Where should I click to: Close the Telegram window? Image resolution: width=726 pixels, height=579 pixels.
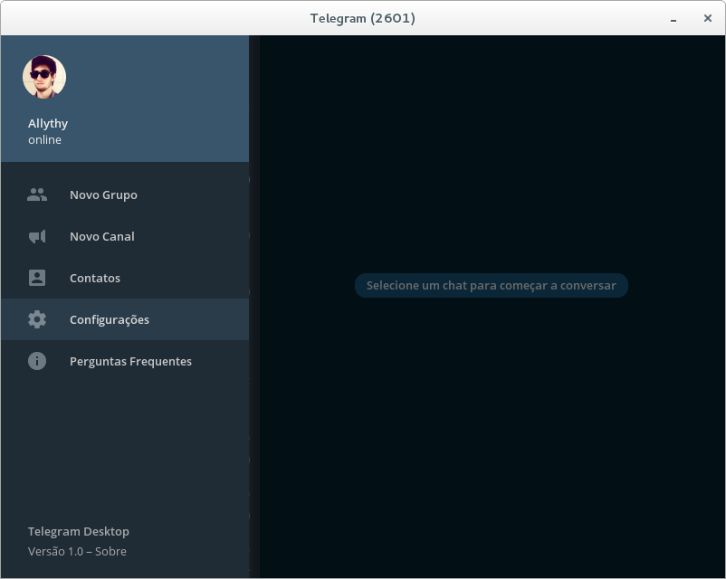pos(708,18)
